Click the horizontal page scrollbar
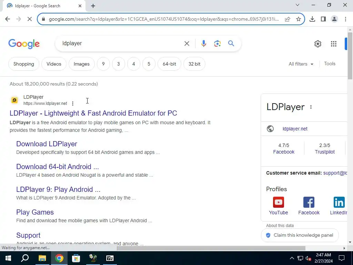Screen dimensions: 353x265 [211, 248]
